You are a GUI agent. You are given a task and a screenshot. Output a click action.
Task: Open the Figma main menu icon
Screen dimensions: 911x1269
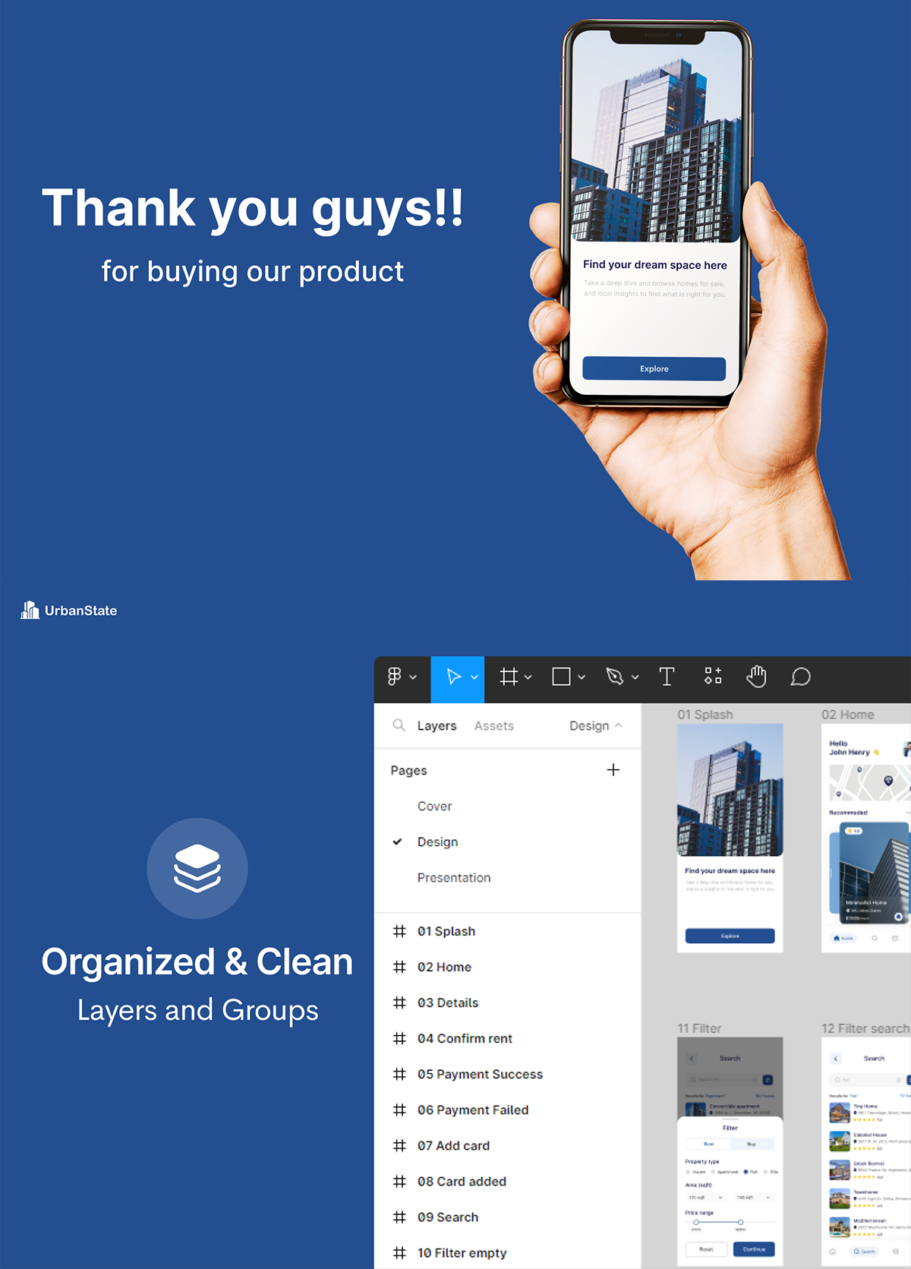coord(394,677)
